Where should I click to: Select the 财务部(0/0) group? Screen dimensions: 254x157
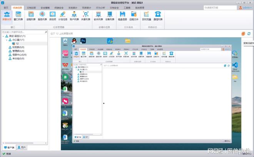(18, 47)
